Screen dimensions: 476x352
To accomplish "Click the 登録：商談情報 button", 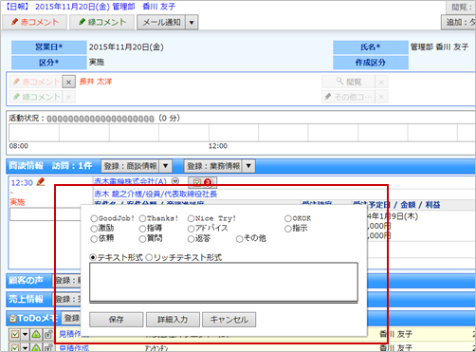I will pos(130,166).
